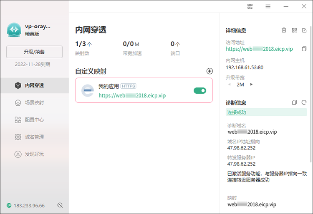Increase upgrade bandwidth with right arrow
313x214 pixels.
(251, 85)
